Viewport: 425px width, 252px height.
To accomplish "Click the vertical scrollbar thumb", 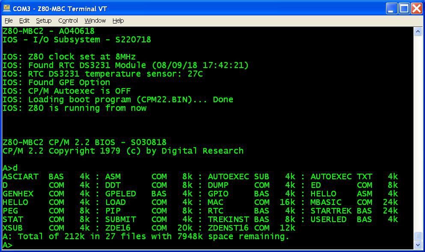I will click(418, 236).
